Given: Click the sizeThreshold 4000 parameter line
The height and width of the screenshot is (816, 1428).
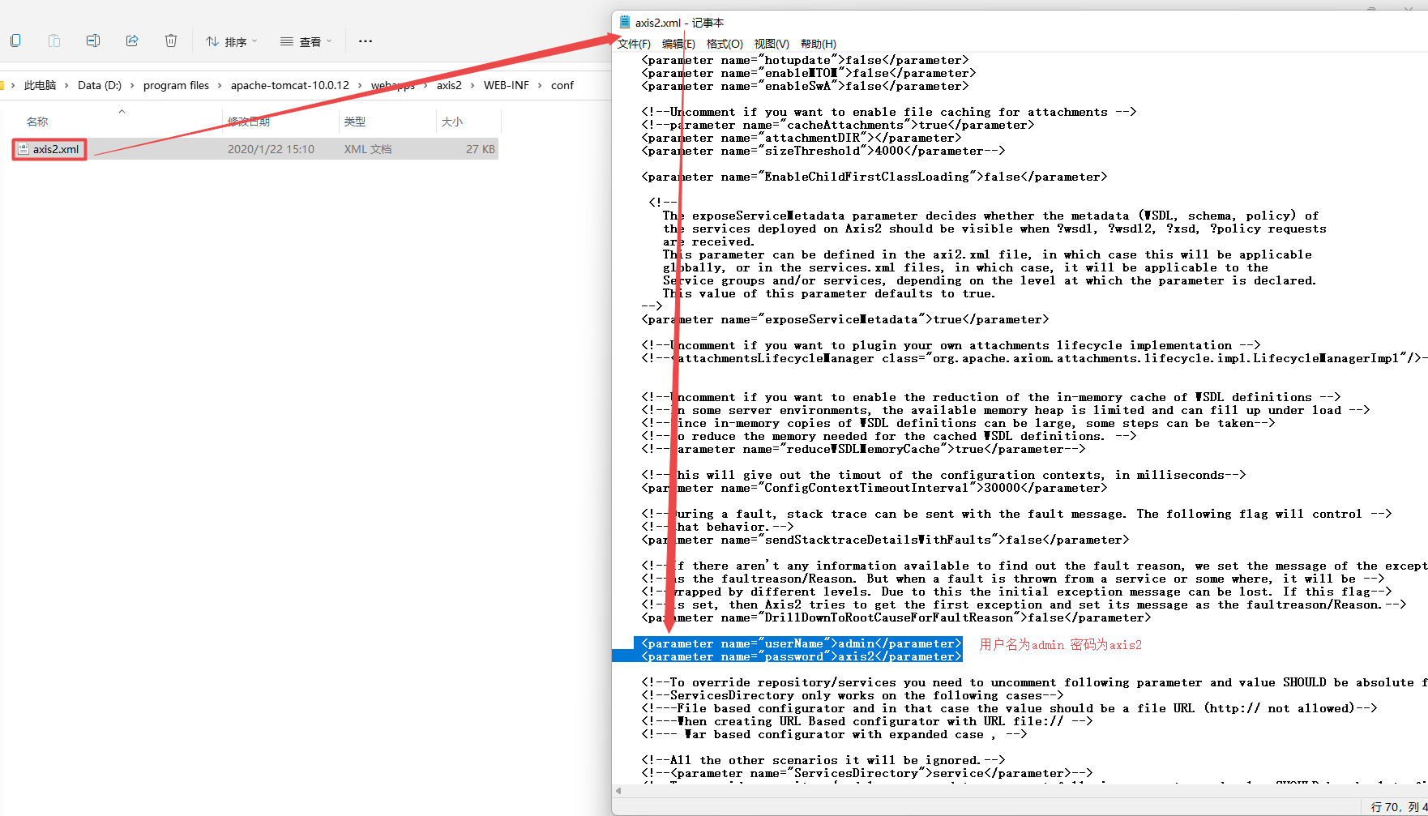Looking at the screenshot, I should click(823, 151).
